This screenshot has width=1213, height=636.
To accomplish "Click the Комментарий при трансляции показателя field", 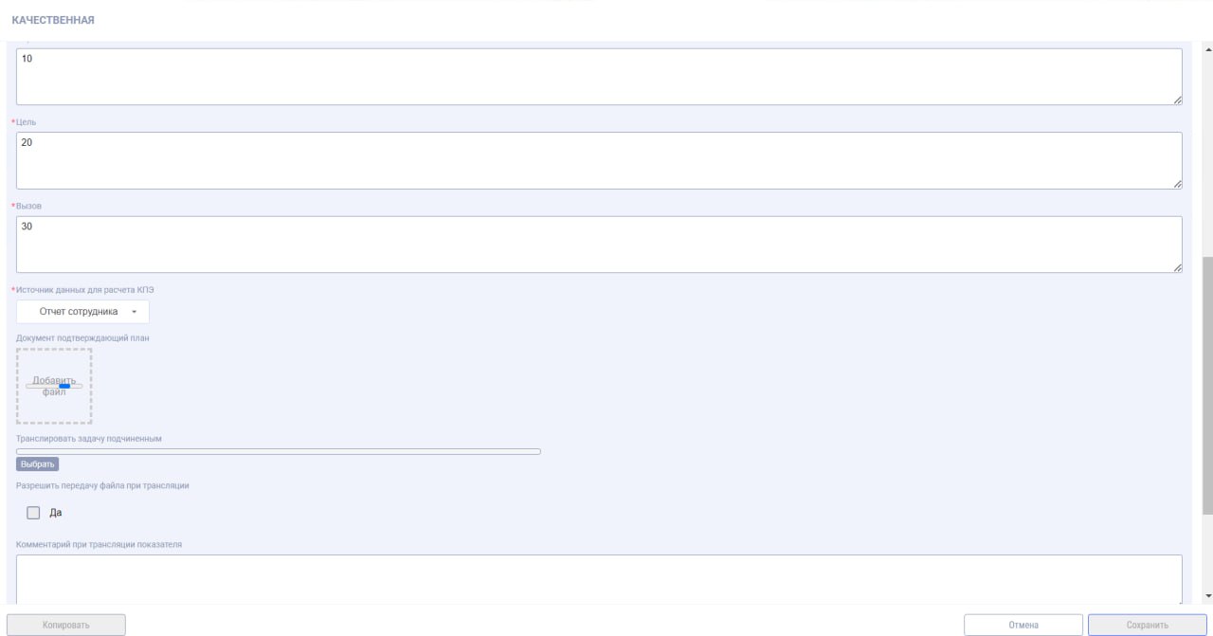I will click(x=597, y=578).
